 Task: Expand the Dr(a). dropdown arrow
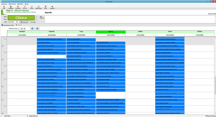pos(36,19)
